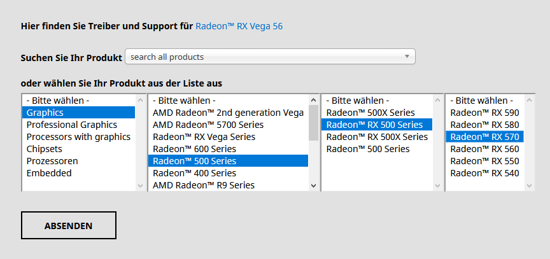Image resolution: width=550 pixels, height=259 pixels.
Task: Select Prozessoren from the category list
Action: 52,161
